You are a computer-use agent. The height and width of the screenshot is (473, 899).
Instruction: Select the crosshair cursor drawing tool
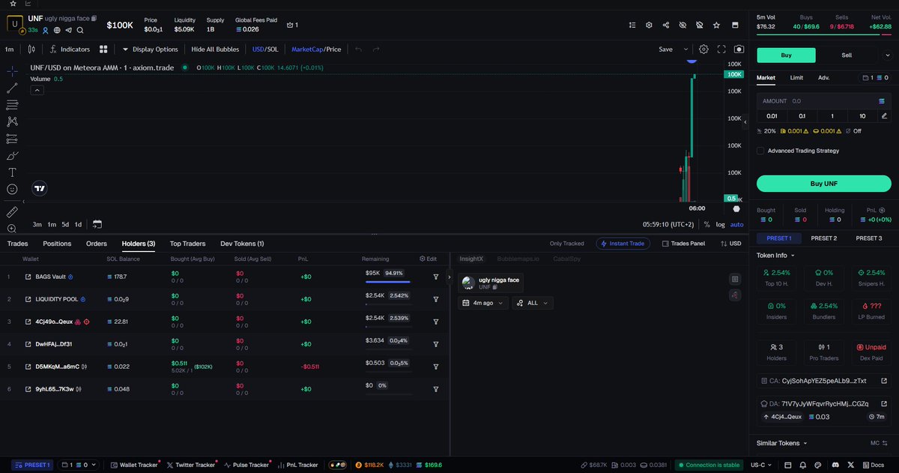click(12, 70)
